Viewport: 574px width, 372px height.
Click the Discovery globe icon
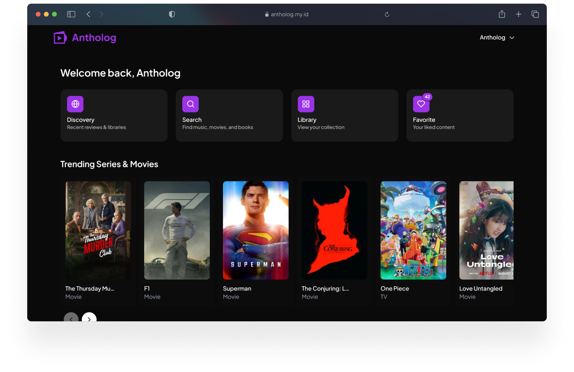point(75,104)
